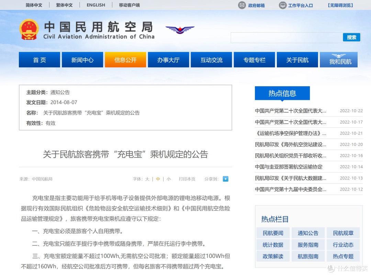Click the 热点信息 header tab
Image resolution: width=371 pixels, height=276 pixels.
[x=282, y=93]
